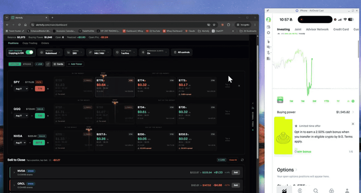The height and width of the screenshot is (193, 361).
Task: Decrease the NVDA strike with minus
Action: pos(30,143)
